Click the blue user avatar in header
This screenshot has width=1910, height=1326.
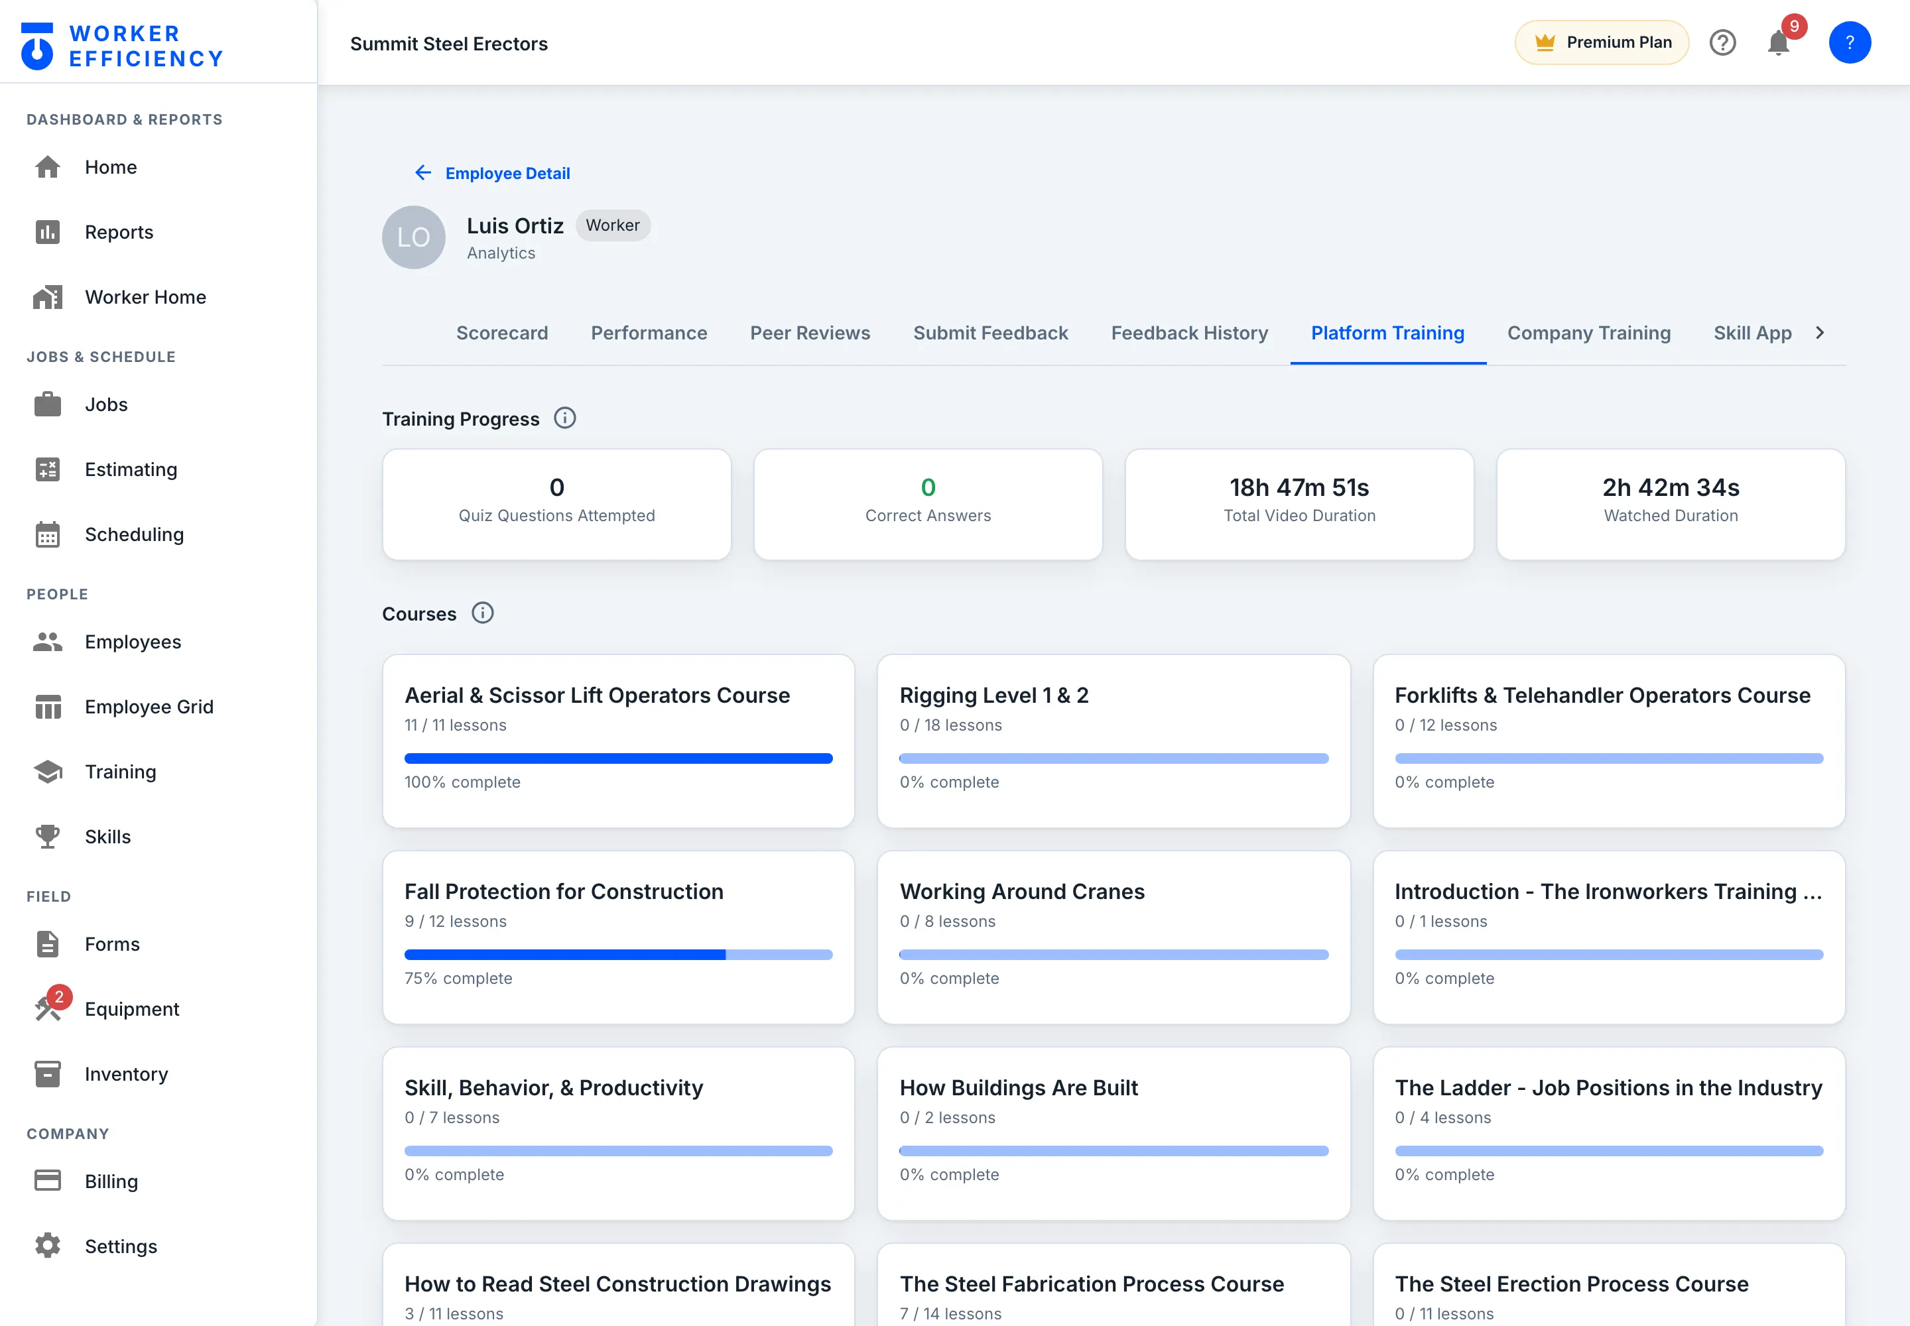[1850, 42]
